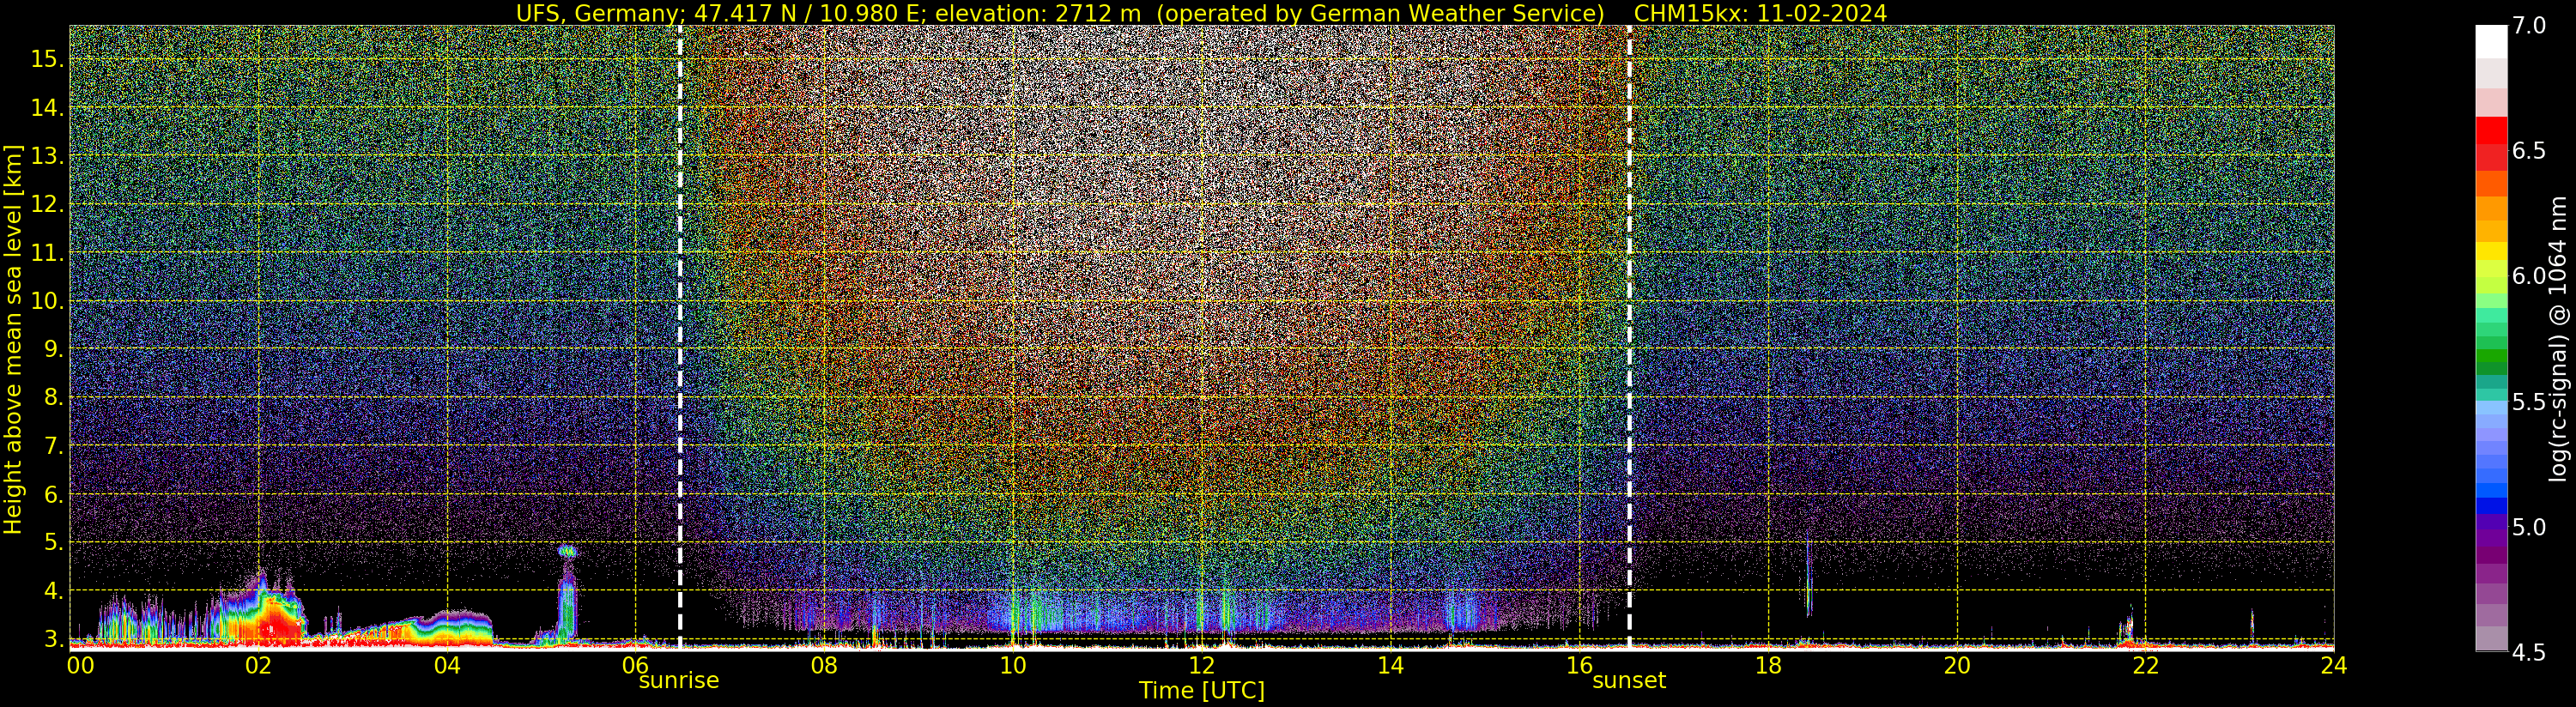
Task: Click the yellow colorbar segment near 6.0
Action: [x=2491, y=253]
